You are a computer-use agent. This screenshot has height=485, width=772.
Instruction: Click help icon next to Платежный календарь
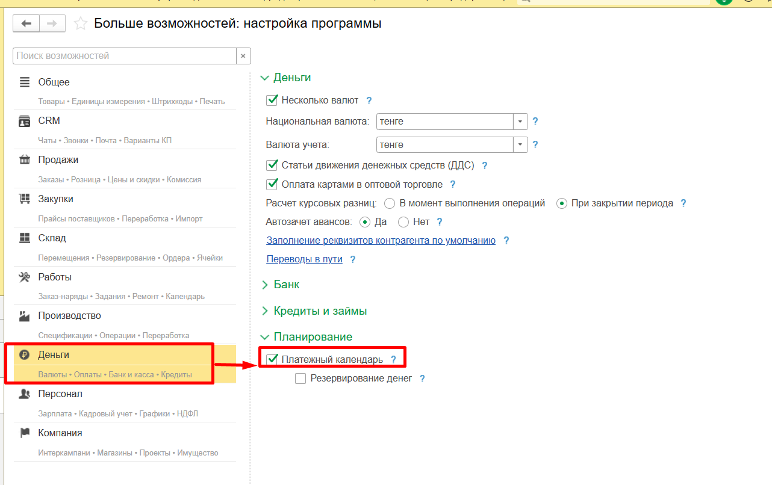(393, 360)
